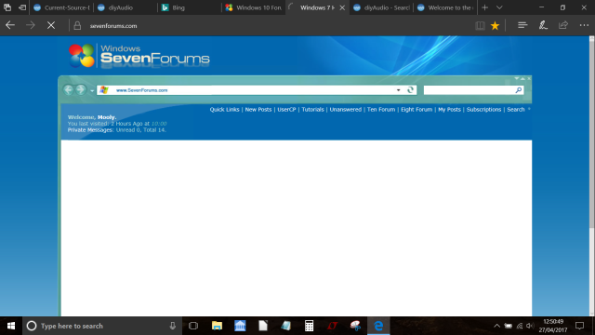Click the taskbar microphone icon
Viewport: 595px width, 335px height.
(173, 326)
